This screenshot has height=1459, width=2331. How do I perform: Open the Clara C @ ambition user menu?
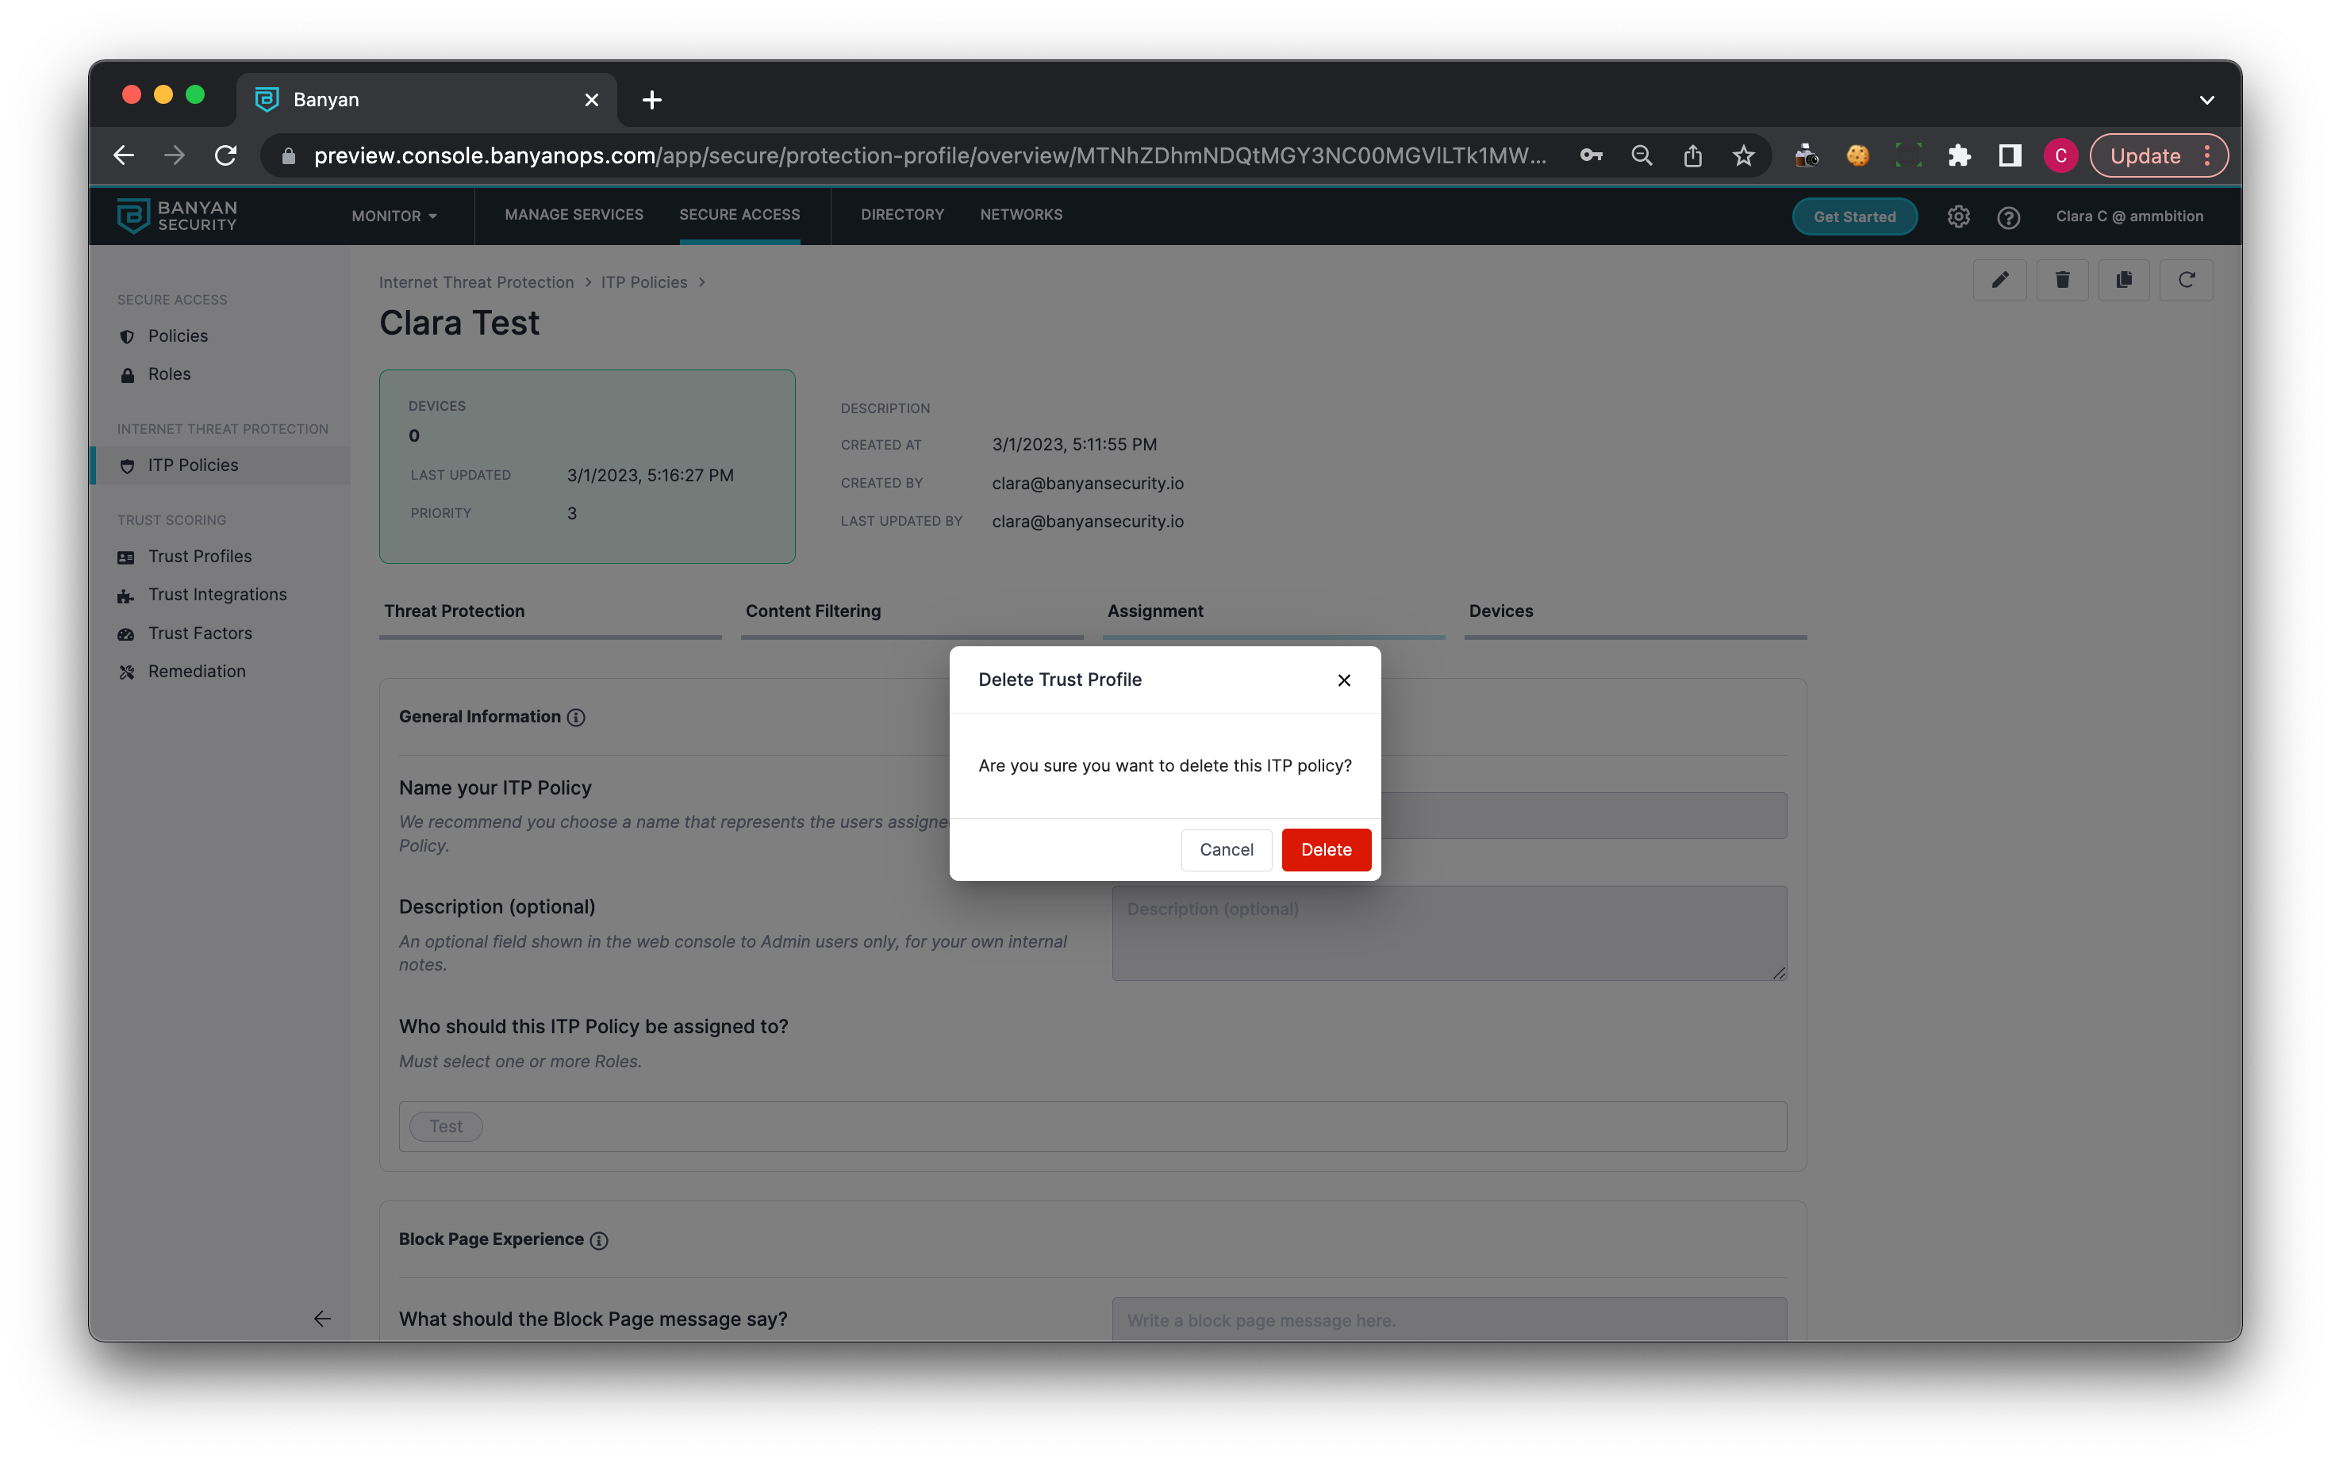pyautogui.click(x=2129, y=216)
